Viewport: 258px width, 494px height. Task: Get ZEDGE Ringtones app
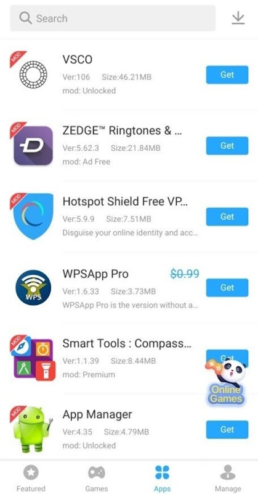pos(227,146)
